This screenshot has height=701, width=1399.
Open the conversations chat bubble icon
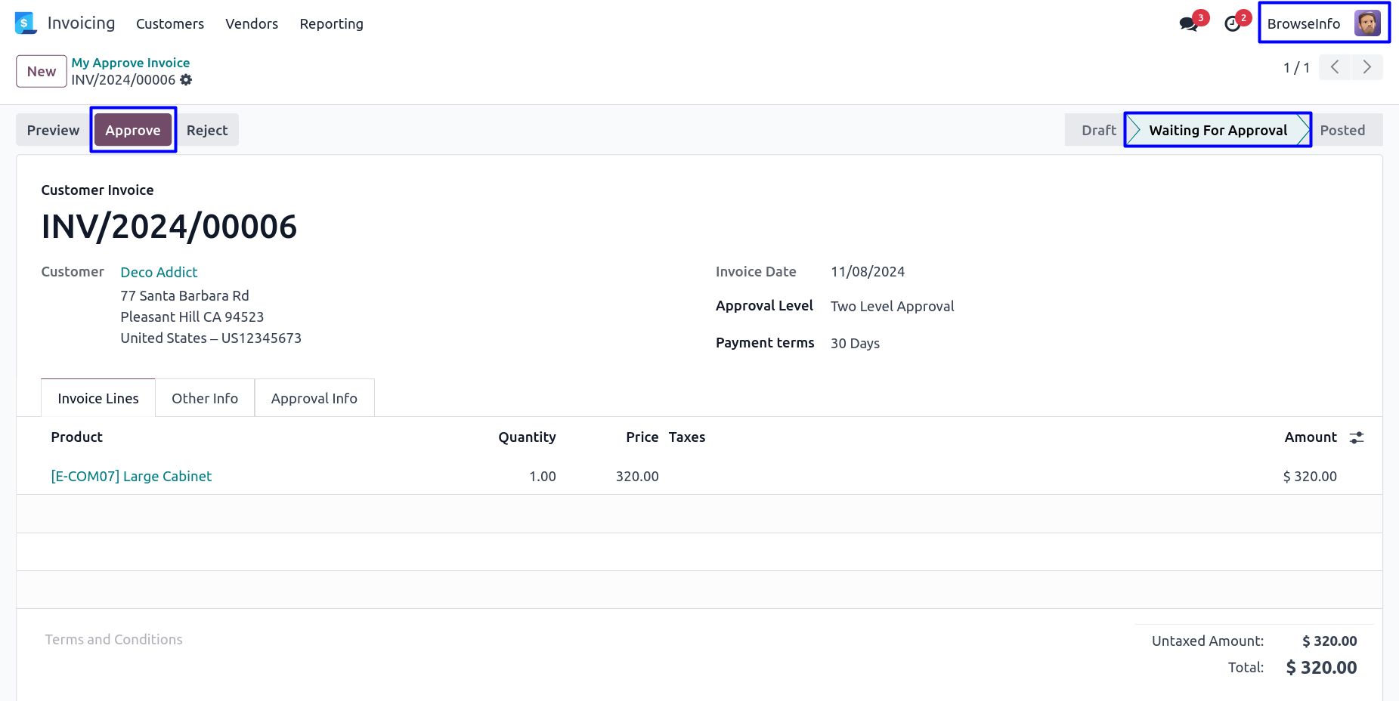point(1188,24)
